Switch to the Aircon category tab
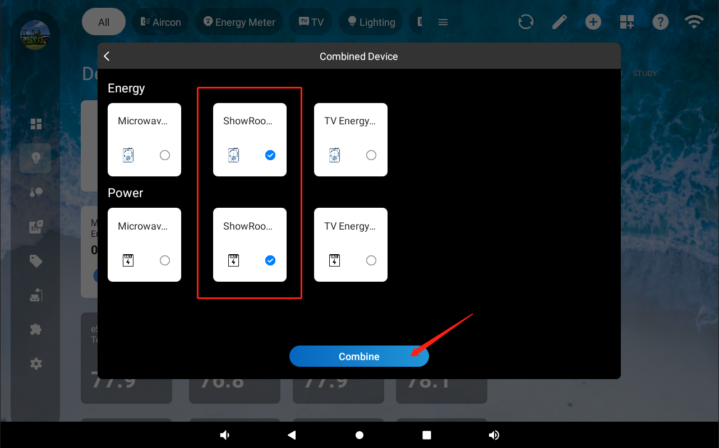Image resolution: width=719 pixels, height=448 pixels. [160, 22]
